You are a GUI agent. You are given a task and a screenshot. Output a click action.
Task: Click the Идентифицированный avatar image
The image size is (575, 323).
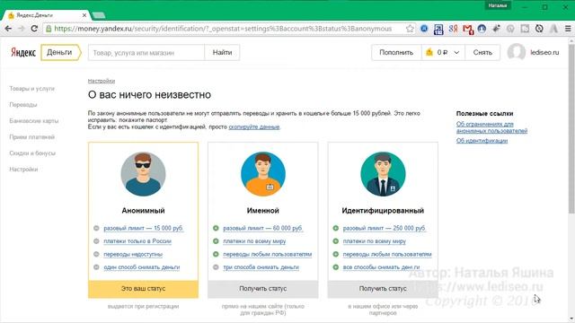(x=383, y=174)
